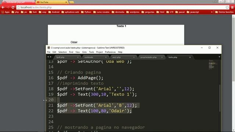Open the k19 bookmarks folder
The width and height of the screenshot is (235, 132).
[170, 12]
